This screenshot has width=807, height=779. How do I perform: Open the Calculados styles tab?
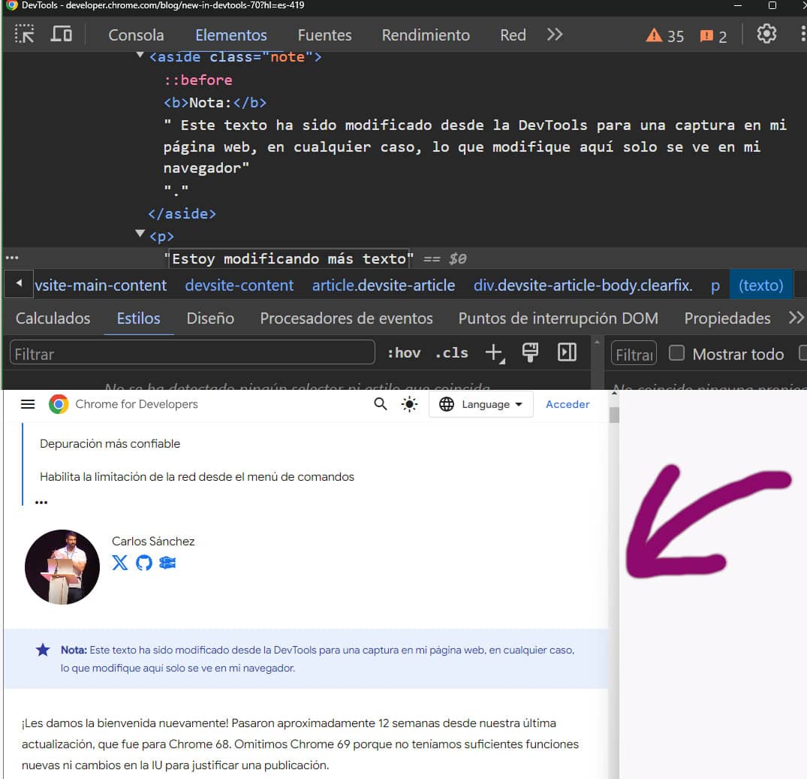click(53, 319)
